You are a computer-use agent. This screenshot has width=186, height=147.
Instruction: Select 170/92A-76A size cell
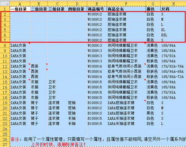(173, 66)
